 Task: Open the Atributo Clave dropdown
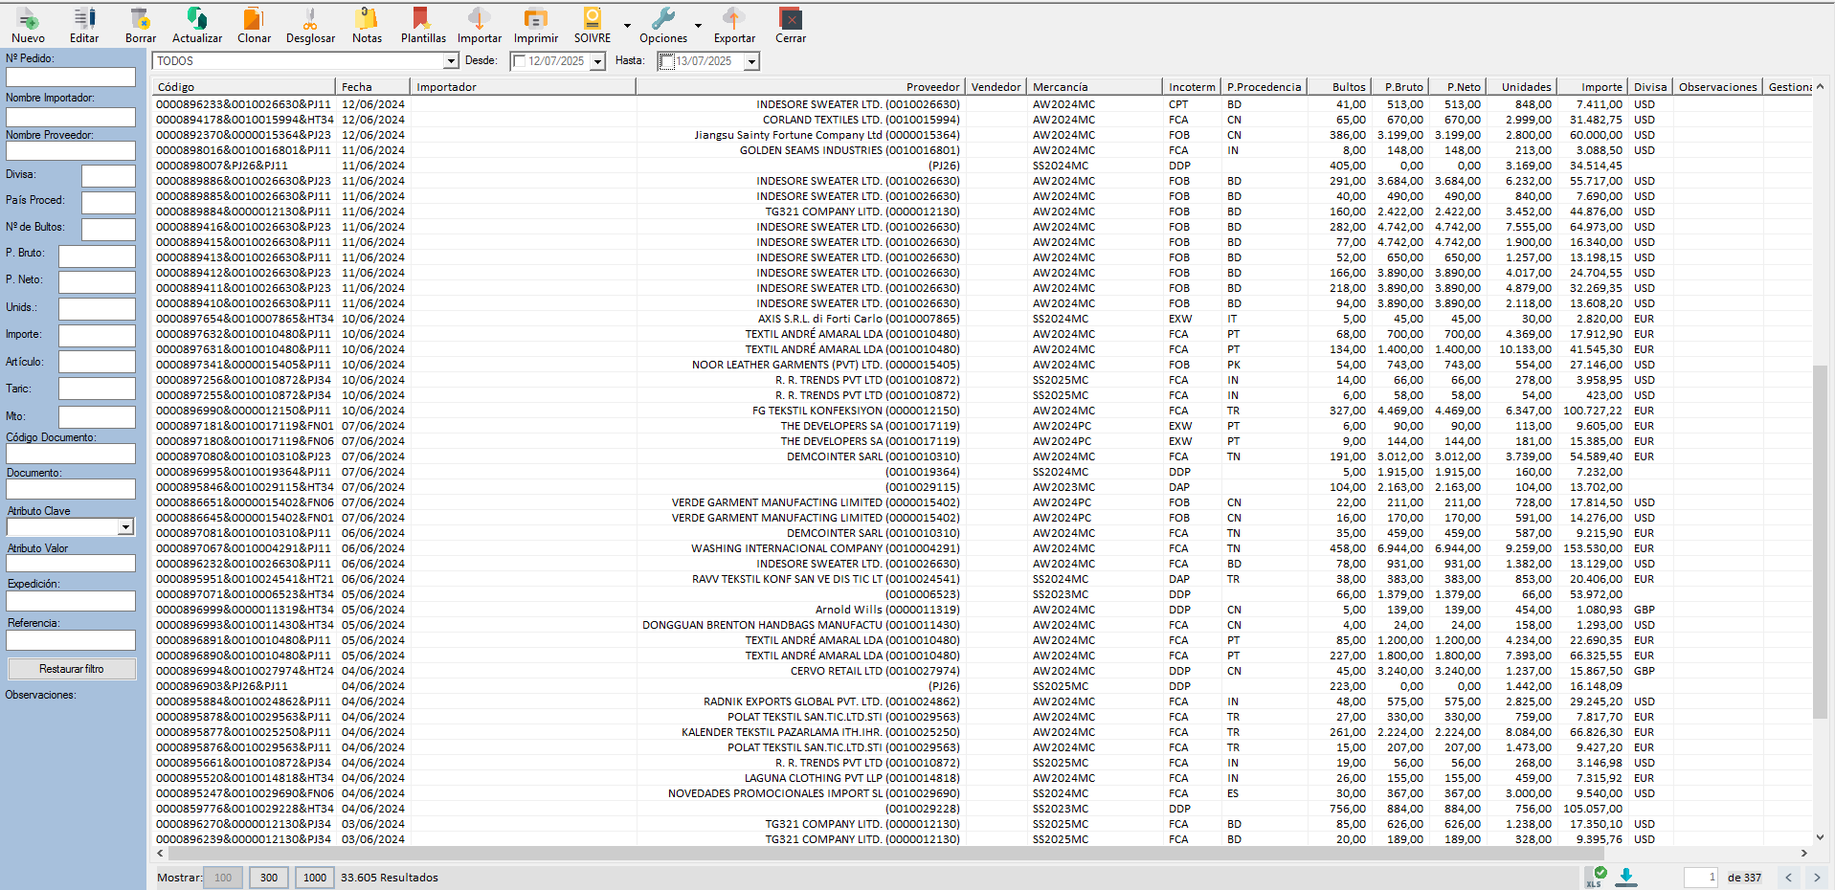pyautogui.click(x=125, y=527)
